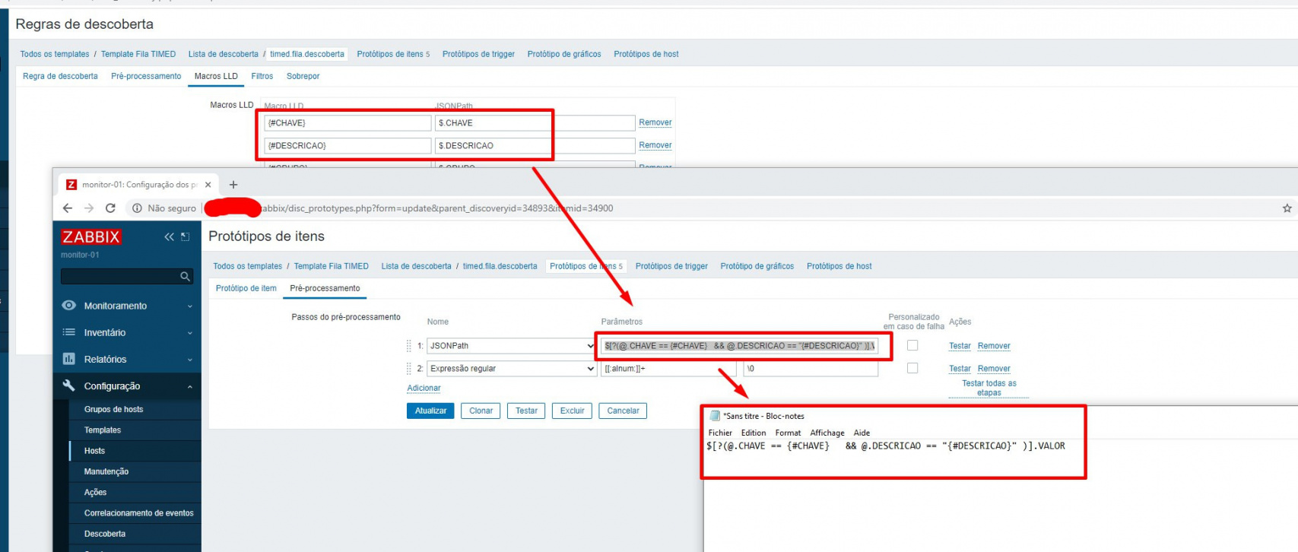Click Remover link for the Expressão regular step
1298x552 pixels.
coord(994,369)
